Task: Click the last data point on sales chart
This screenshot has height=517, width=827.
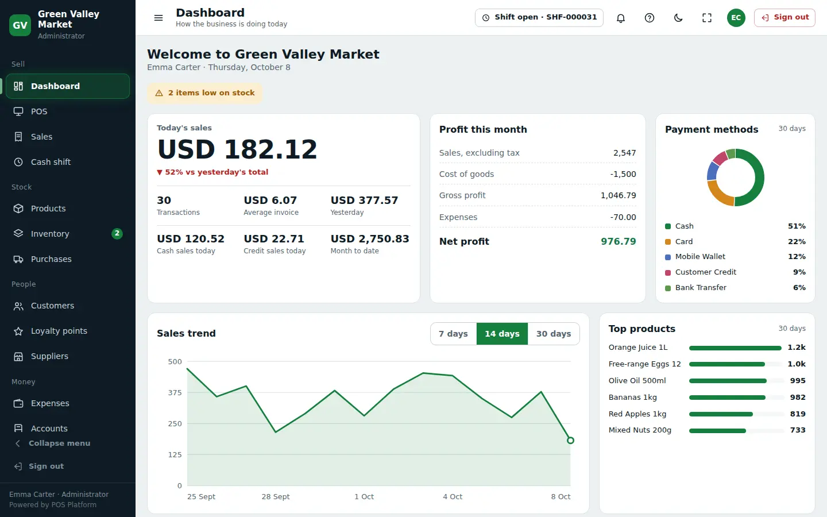Action: [x=570, y=441]
